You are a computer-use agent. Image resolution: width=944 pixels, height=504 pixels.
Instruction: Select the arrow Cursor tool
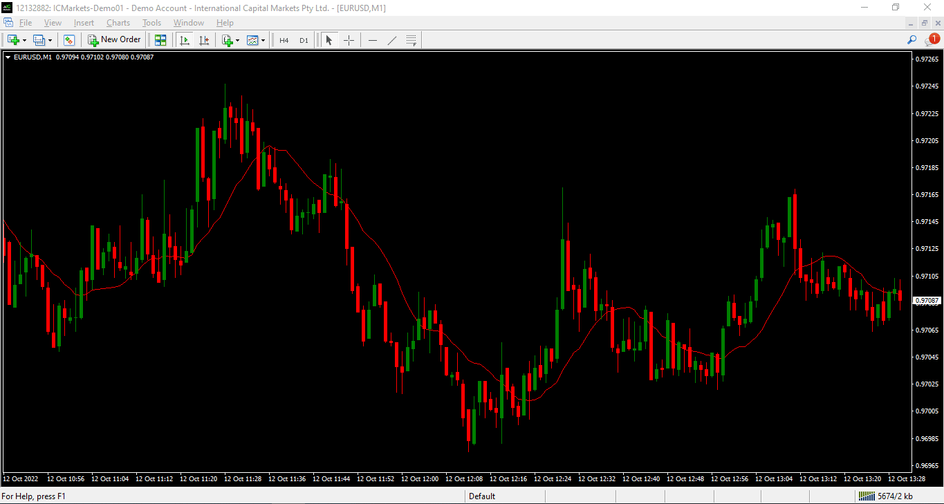(x=329, y=40)
